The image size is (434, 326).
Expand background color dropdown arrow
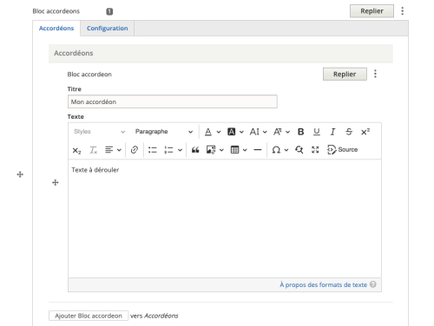241,132
